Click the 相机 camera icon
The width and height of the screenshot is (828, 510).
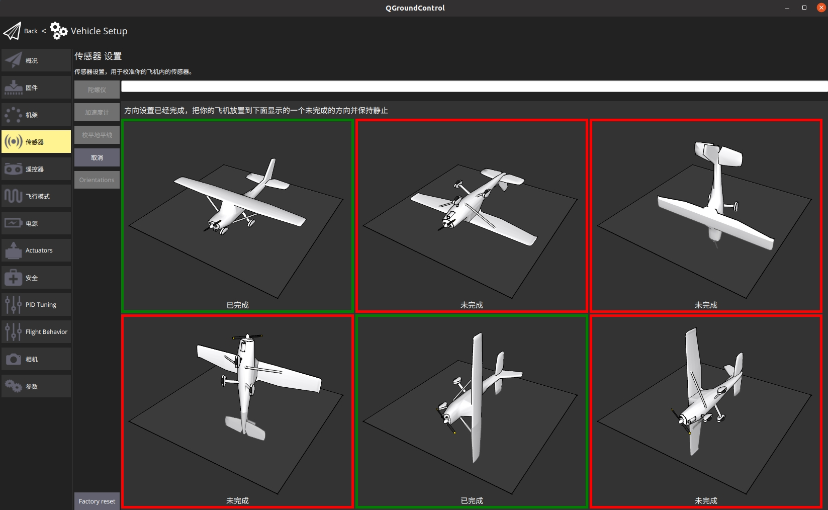[x=14, y=359]
